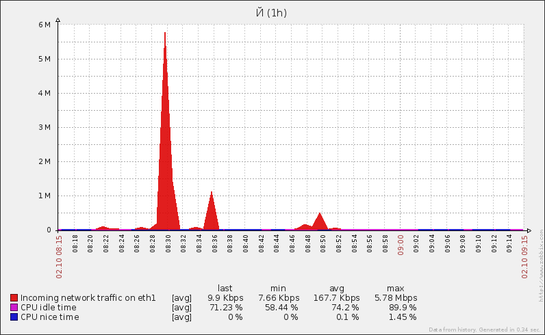Click the '08:22' time axis label

tap(105, 243)
